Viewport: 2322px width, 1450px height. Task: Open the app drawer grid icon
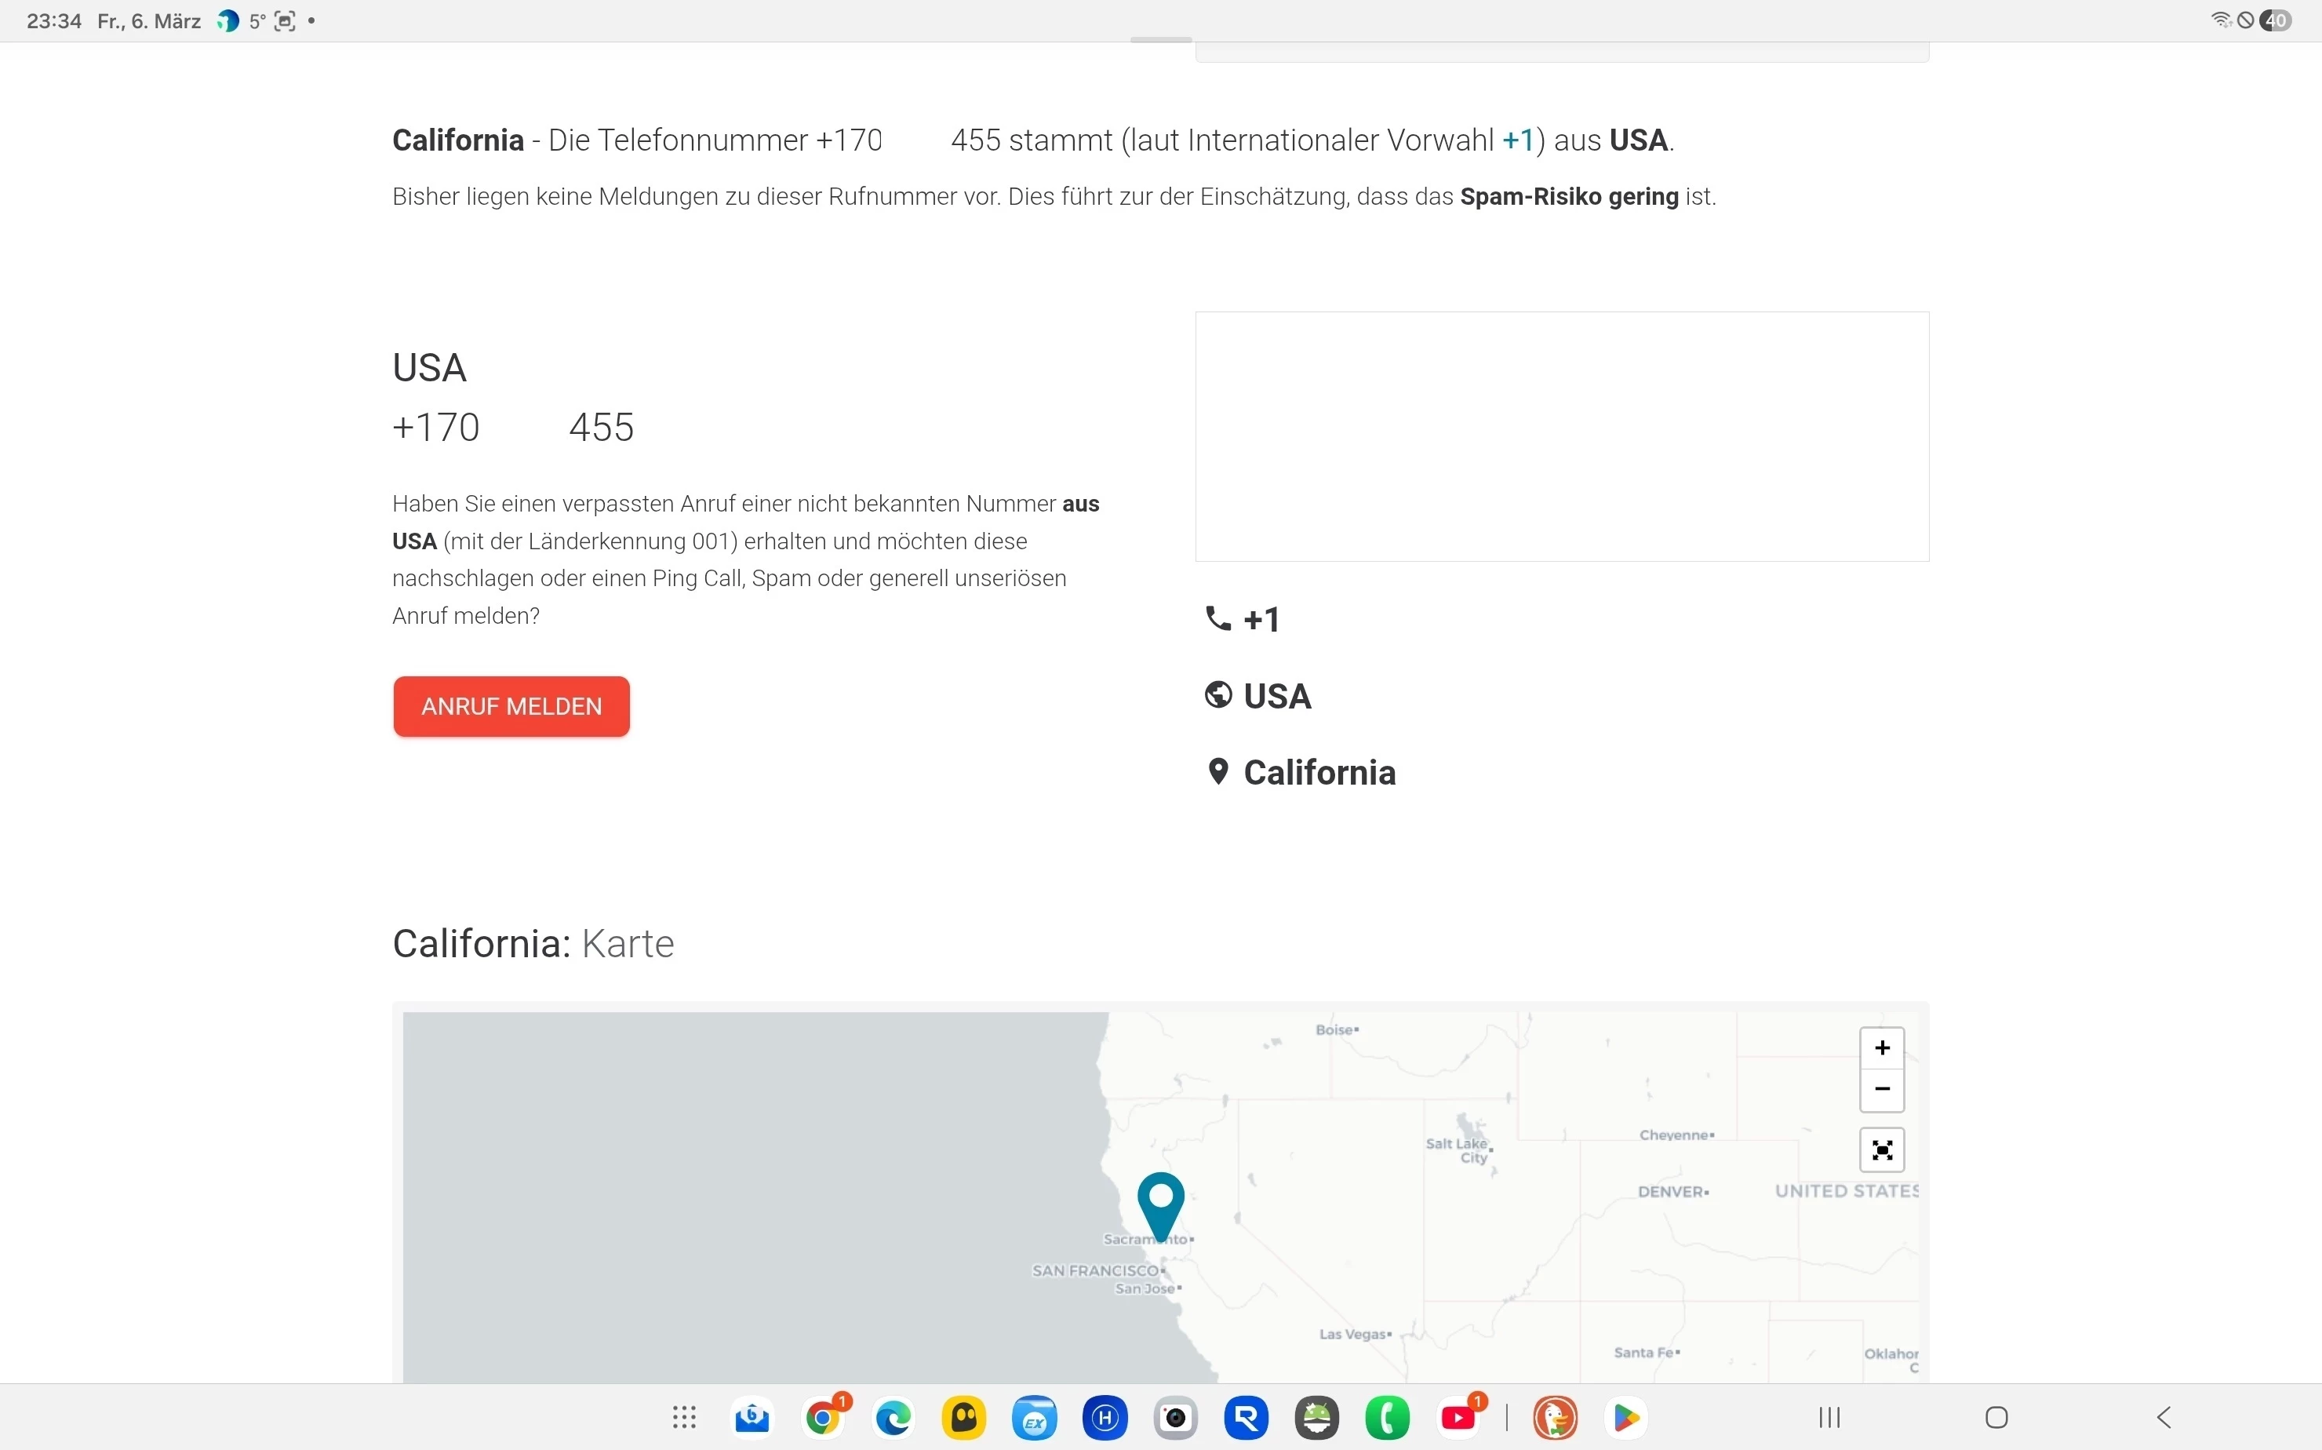coord(683,1417)
